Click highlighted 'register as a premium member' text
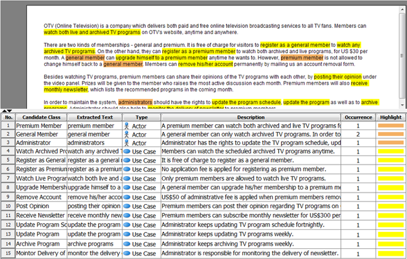Screen dimensions: 407x259 click(198, 51)
